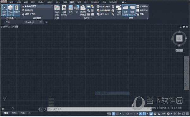Open the DWG compare tool
This screenshot has width=190, height=117.
[x=57, y=10]
